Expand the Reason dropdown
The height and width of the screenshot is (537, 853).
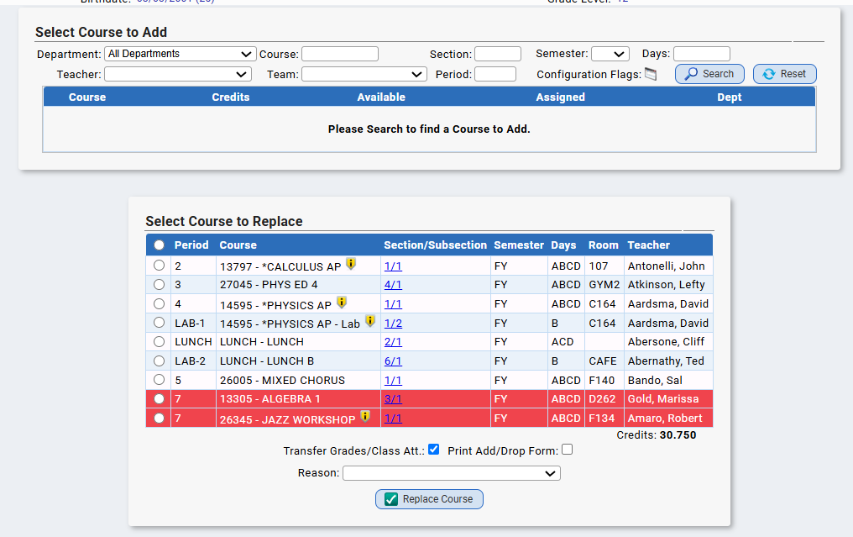point(452,473)
